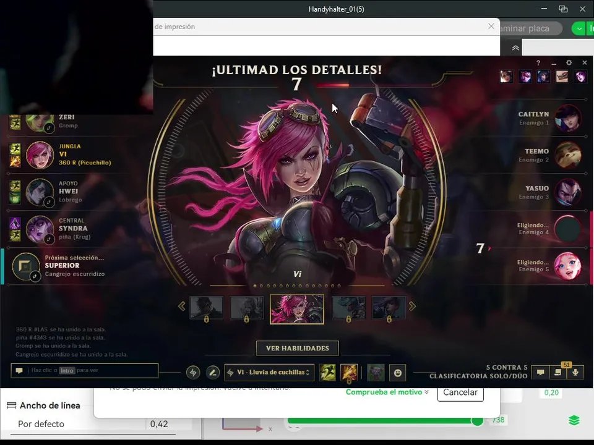This screenshot has height=445, width=594.
Task: Click Yasuo's enemy portrait
Action: [568, 192]
